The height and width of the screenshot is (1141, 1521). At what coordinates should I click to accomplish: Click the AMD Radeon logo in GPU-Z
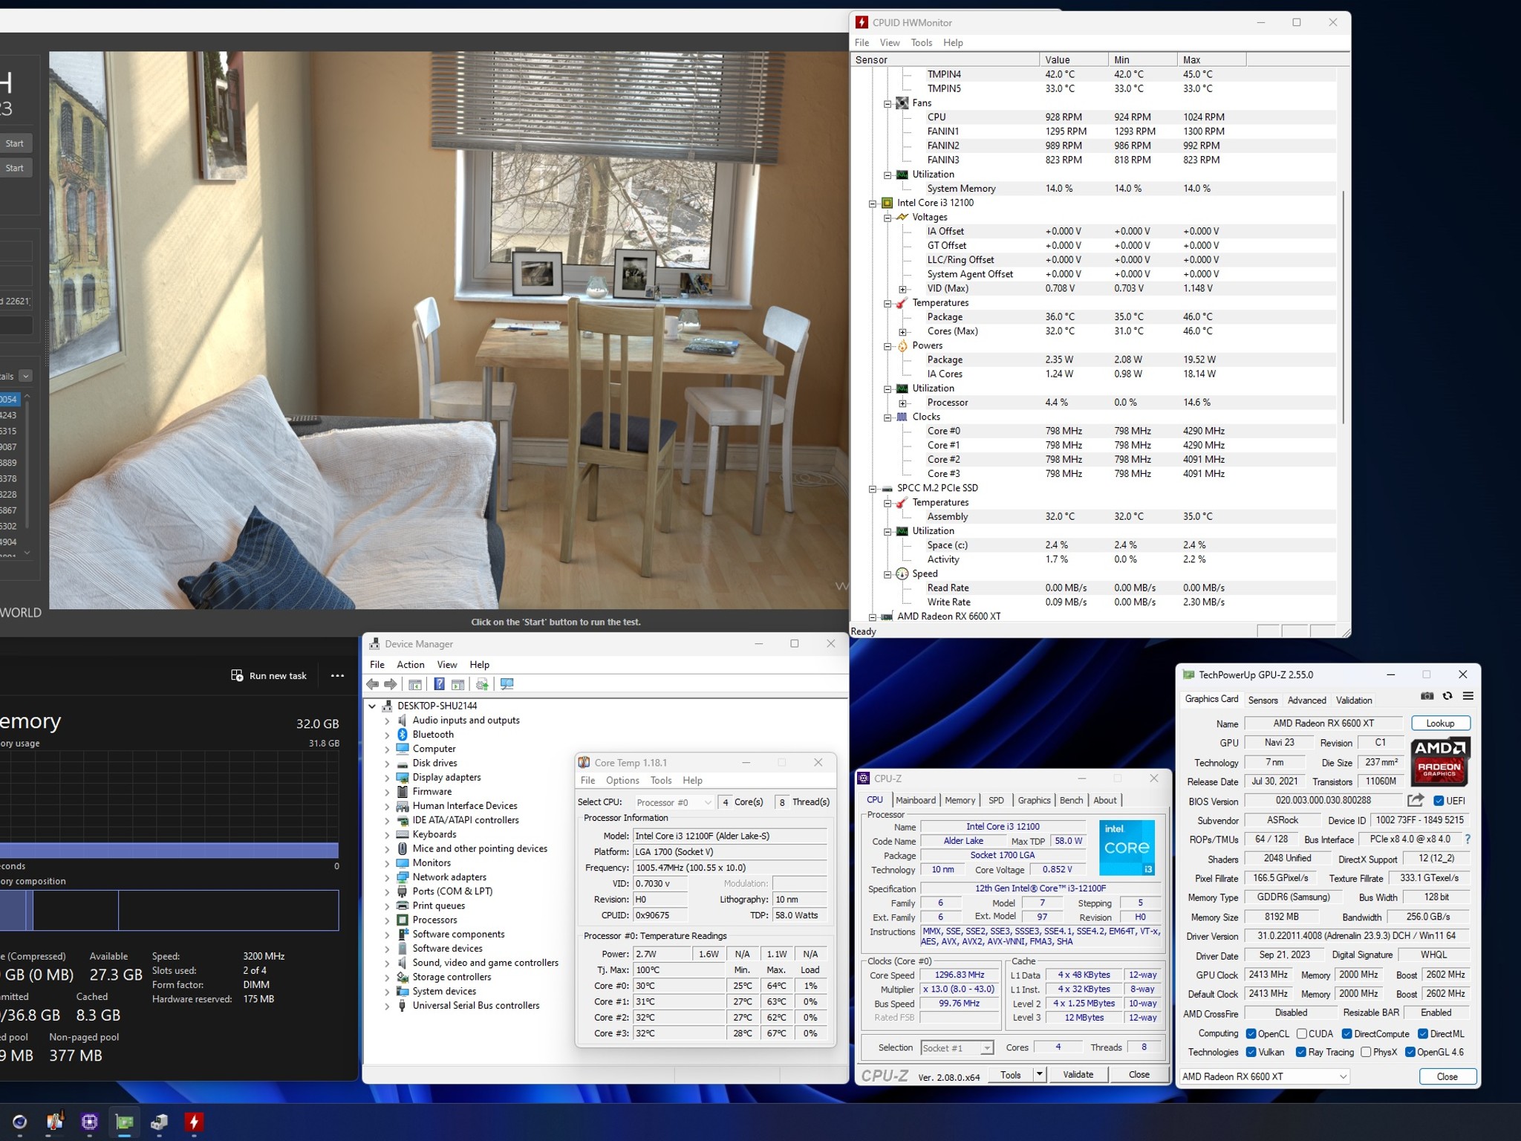1440,761
